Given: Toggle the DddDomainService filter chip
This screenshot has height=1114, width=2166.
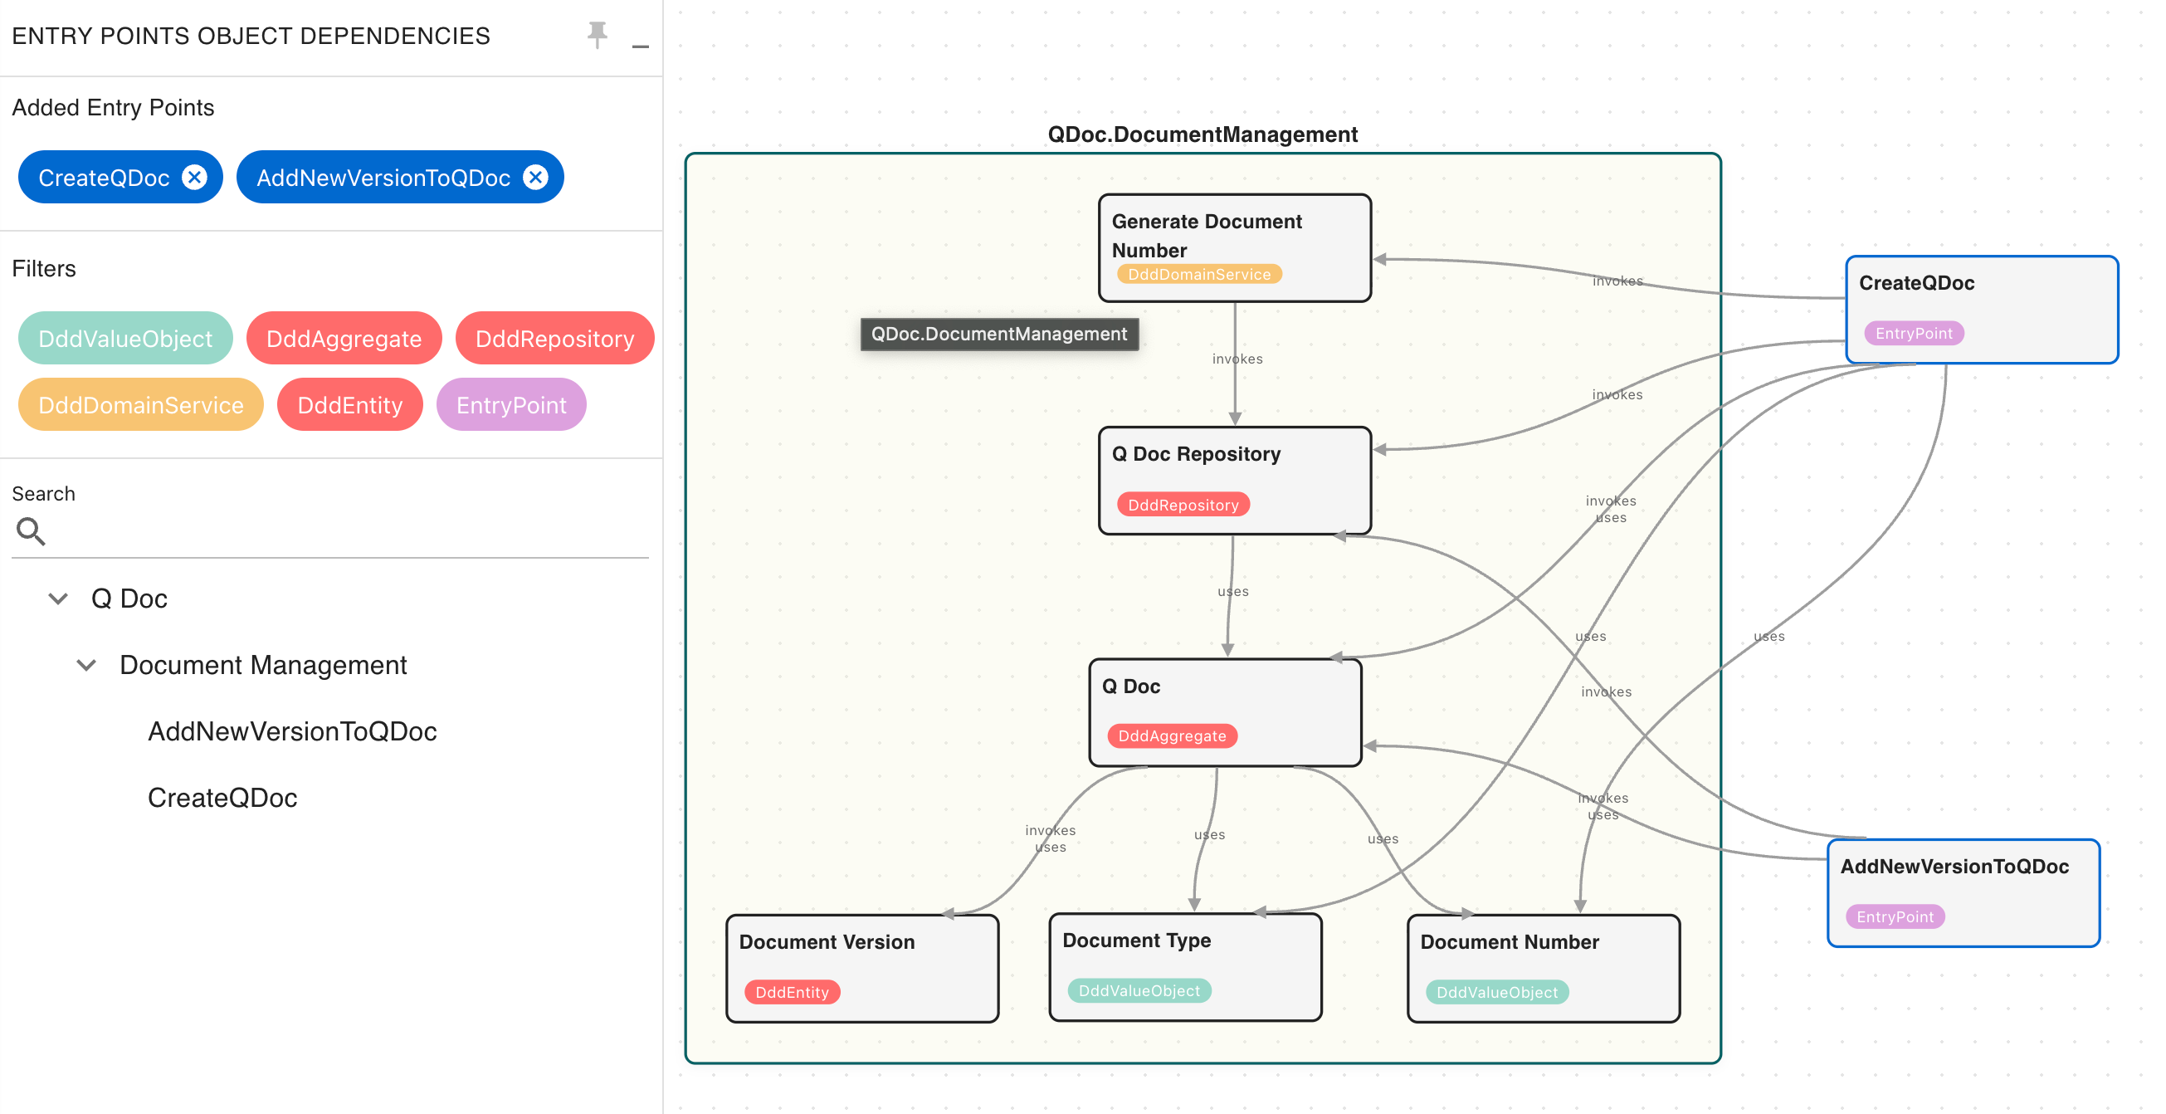Looking at the screenshot, I should [x=140, y=404].
